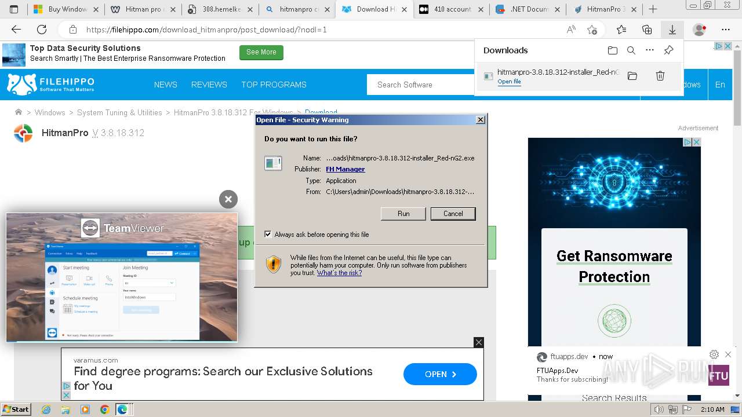The width and height of the screenshot is (742, 417).
Task: Click See More ad button
Action: tap(261, 52)
